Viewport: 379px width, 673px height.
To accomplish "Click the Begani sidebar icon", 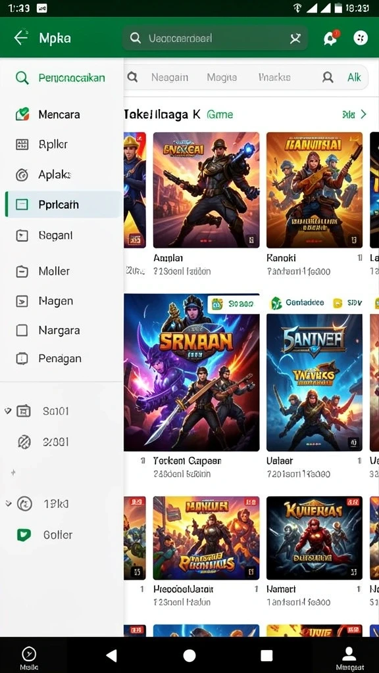I will click(22, 236).
